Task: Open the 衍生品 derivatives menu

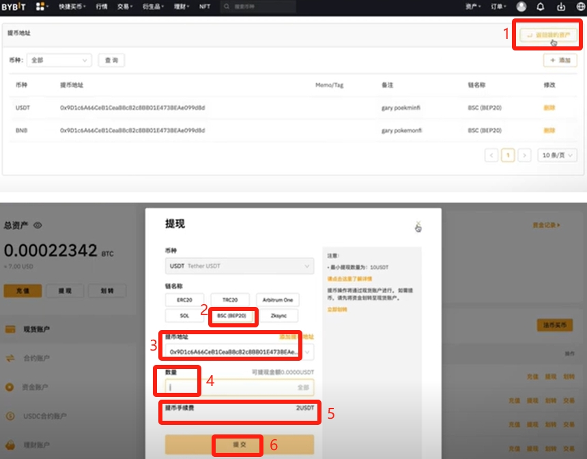Action: pos(153,6)
